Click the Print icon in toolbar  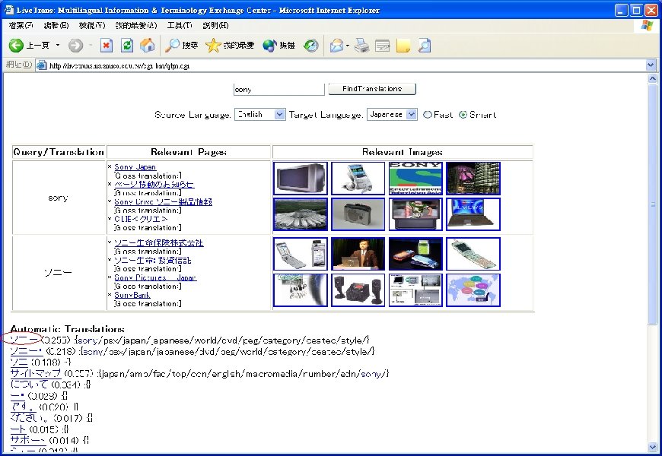point(361,45)
